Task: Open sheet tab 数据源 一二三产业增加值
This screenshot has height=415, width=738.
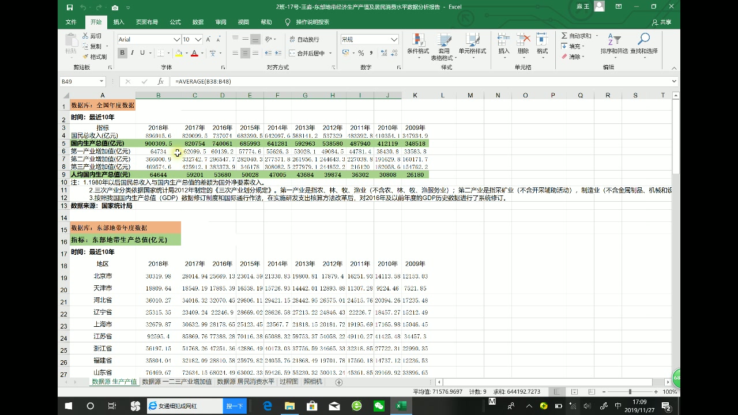Action: (x=176, y=382)
